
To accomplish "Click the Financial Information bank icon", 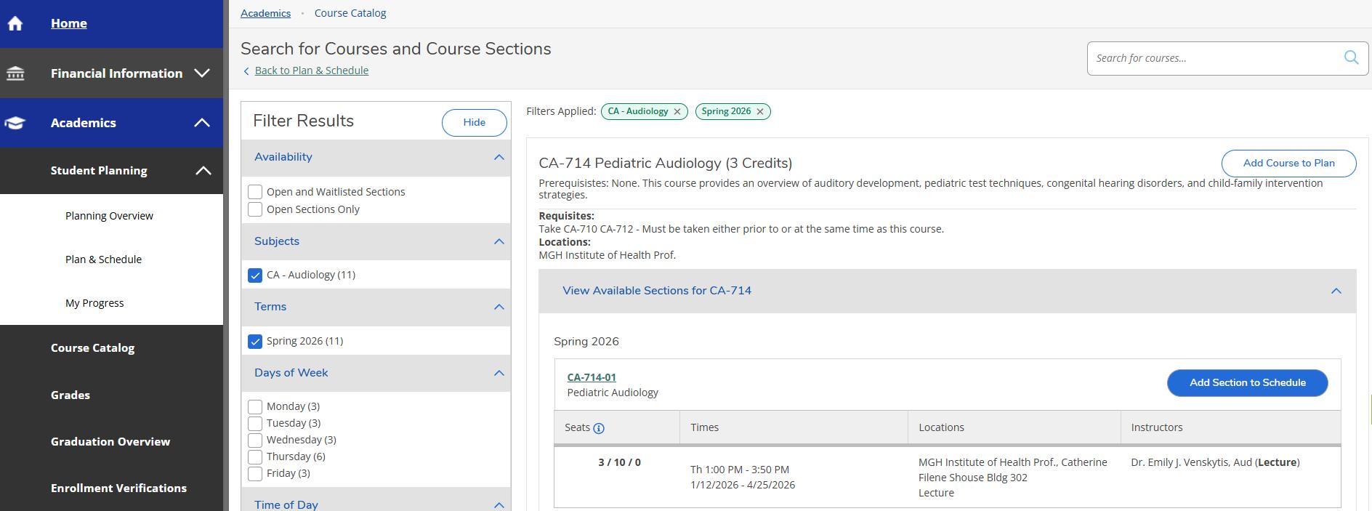I will pyautogui.click(x=15, y=73).
